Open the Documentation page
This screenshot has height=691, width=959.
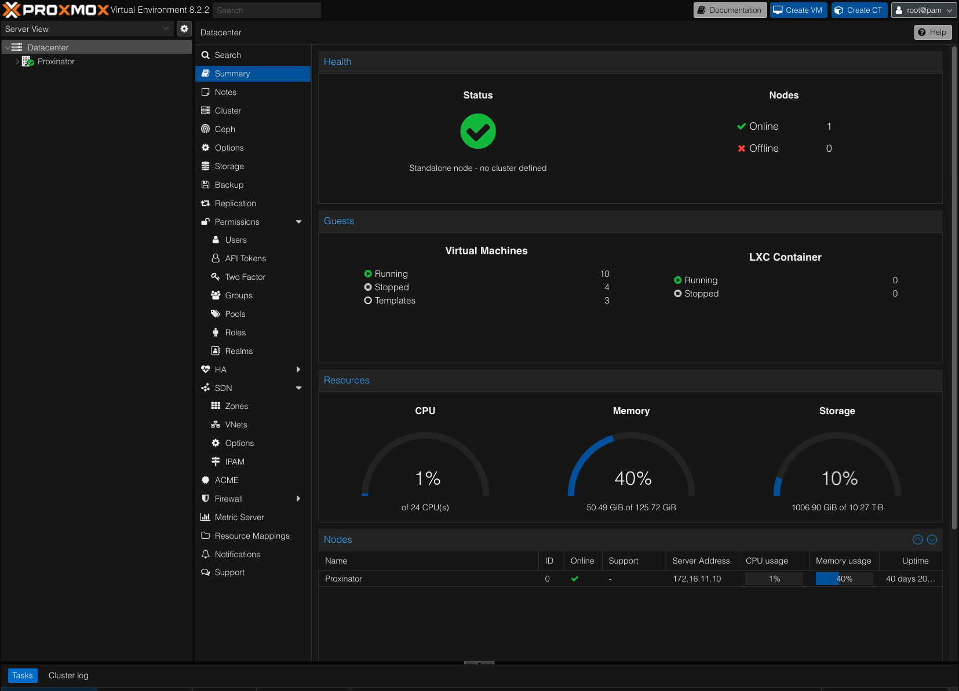pyautogui.click(x=730, y=10)
